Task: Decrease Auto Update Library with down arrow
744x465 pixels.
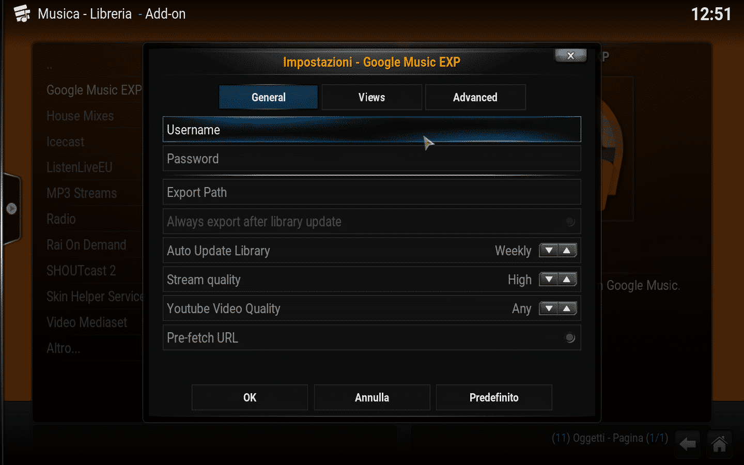Action: (549, 251)
